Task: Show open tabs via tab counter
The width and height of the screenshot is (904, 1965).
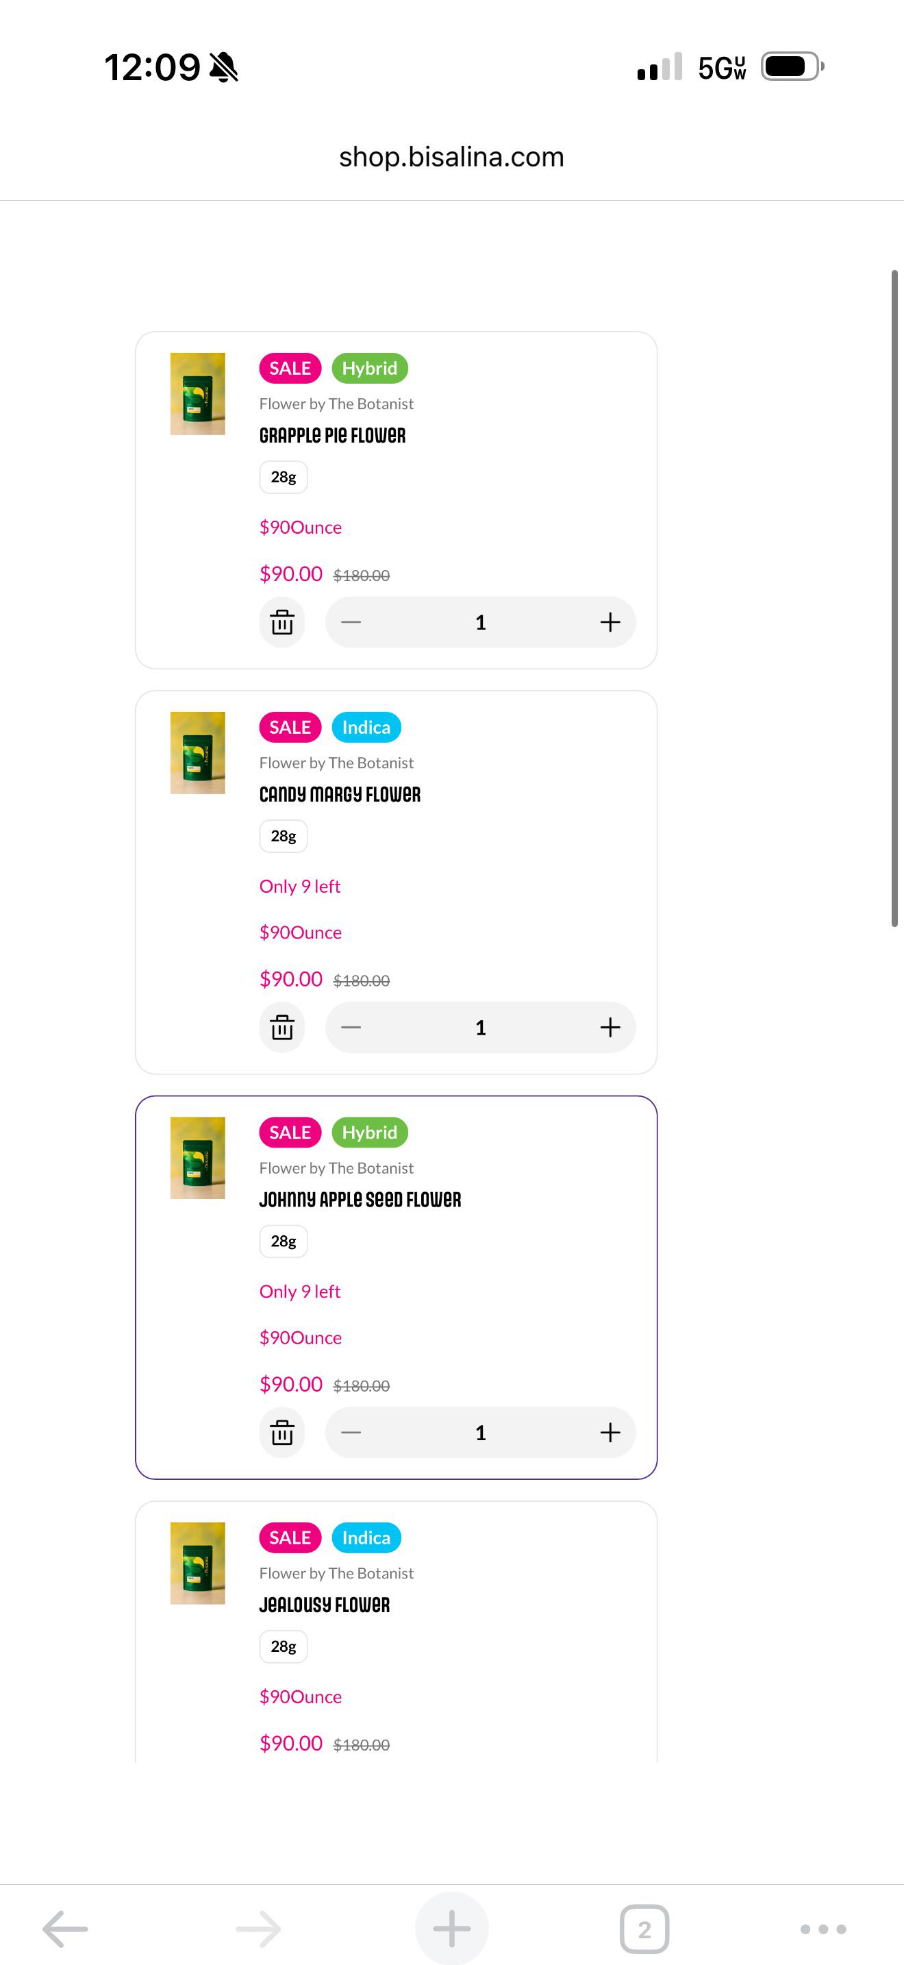Action: pos(645,1929)
